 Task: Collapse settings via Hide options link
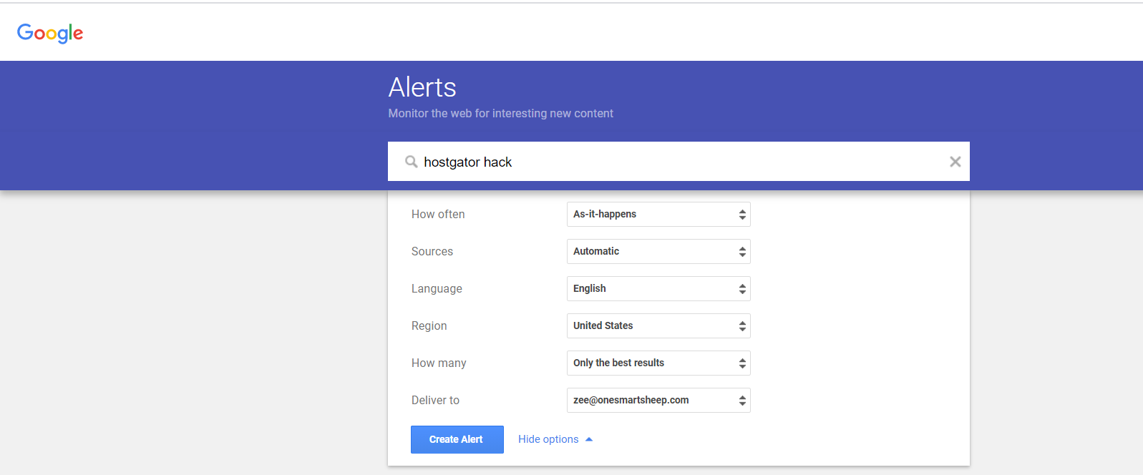tap(548, 439)
